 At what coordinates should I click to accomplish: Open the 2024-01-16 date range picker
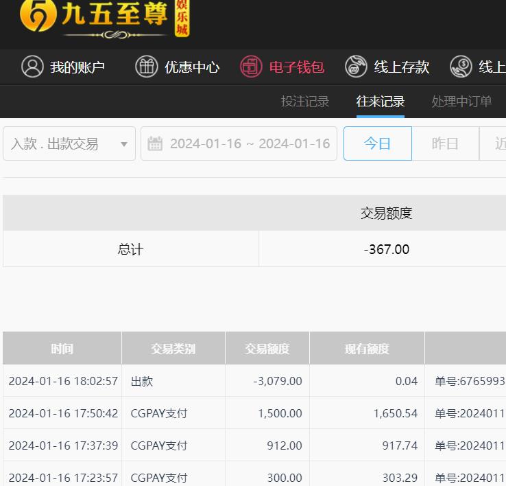(250, 143)
